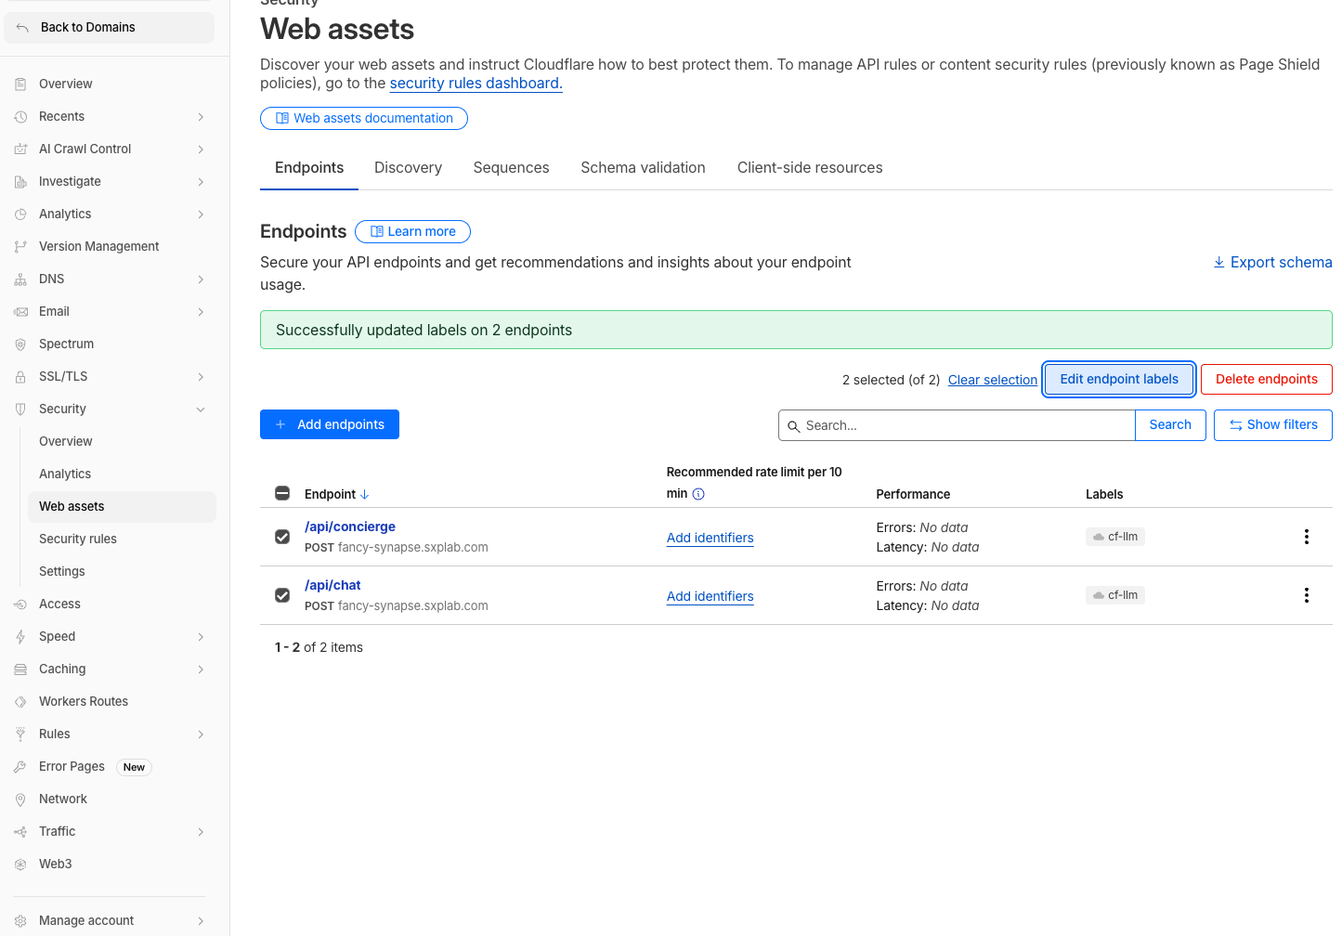
Task: Click the Search button
Action: tap(1170, 425)
